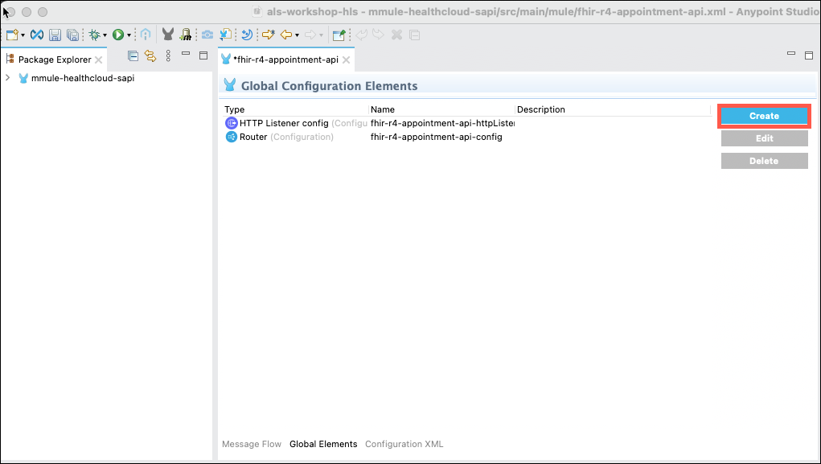Screen dimensions: 821x464
Task: Click the Redo toolbar arrow
Action: [x=378, y=35]
